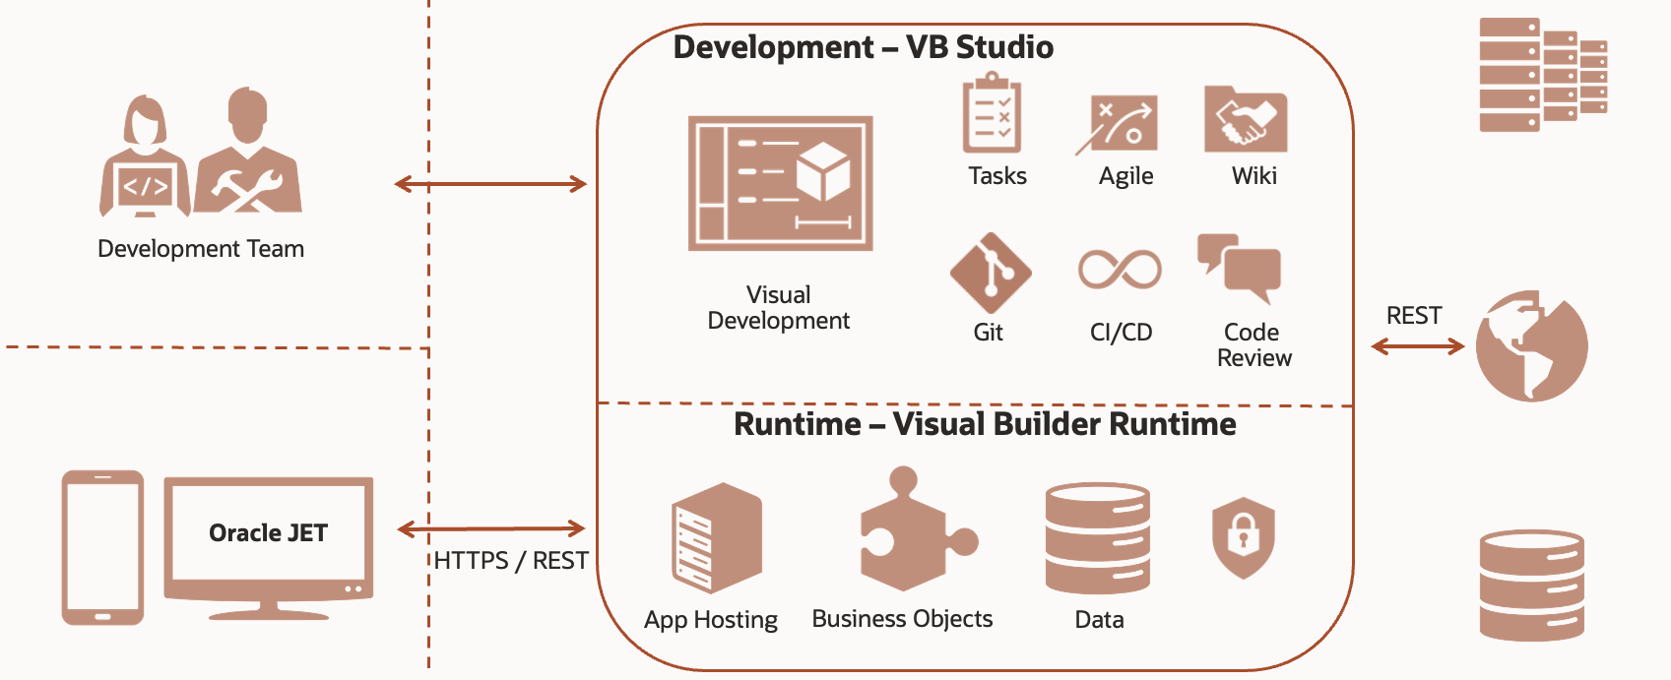Click the HTTPS / REST label
This screenshot has width=1671, height=680.
coord(511,561)
